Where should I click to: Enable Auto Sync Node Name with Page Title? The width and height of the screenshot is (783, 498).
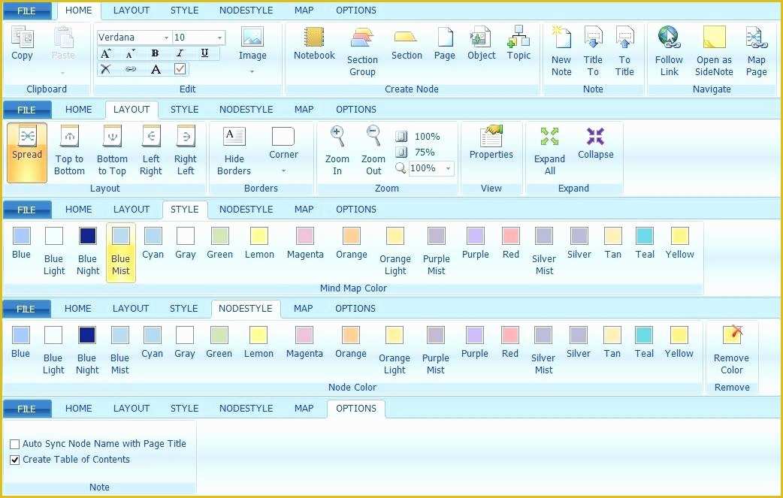(15, 444)
